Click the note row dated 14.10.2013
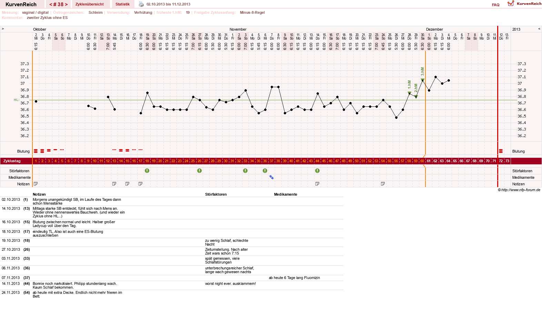 click(172, 213)
